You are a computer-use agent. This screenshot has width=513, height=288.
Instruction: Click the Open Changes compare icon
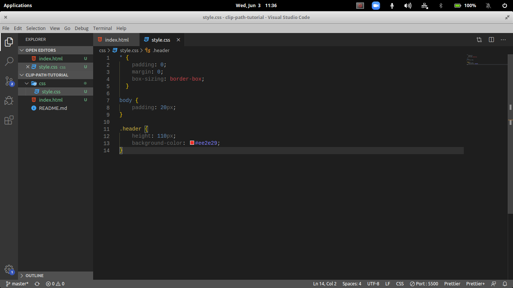pyautogui.click(x=479, y=40)
